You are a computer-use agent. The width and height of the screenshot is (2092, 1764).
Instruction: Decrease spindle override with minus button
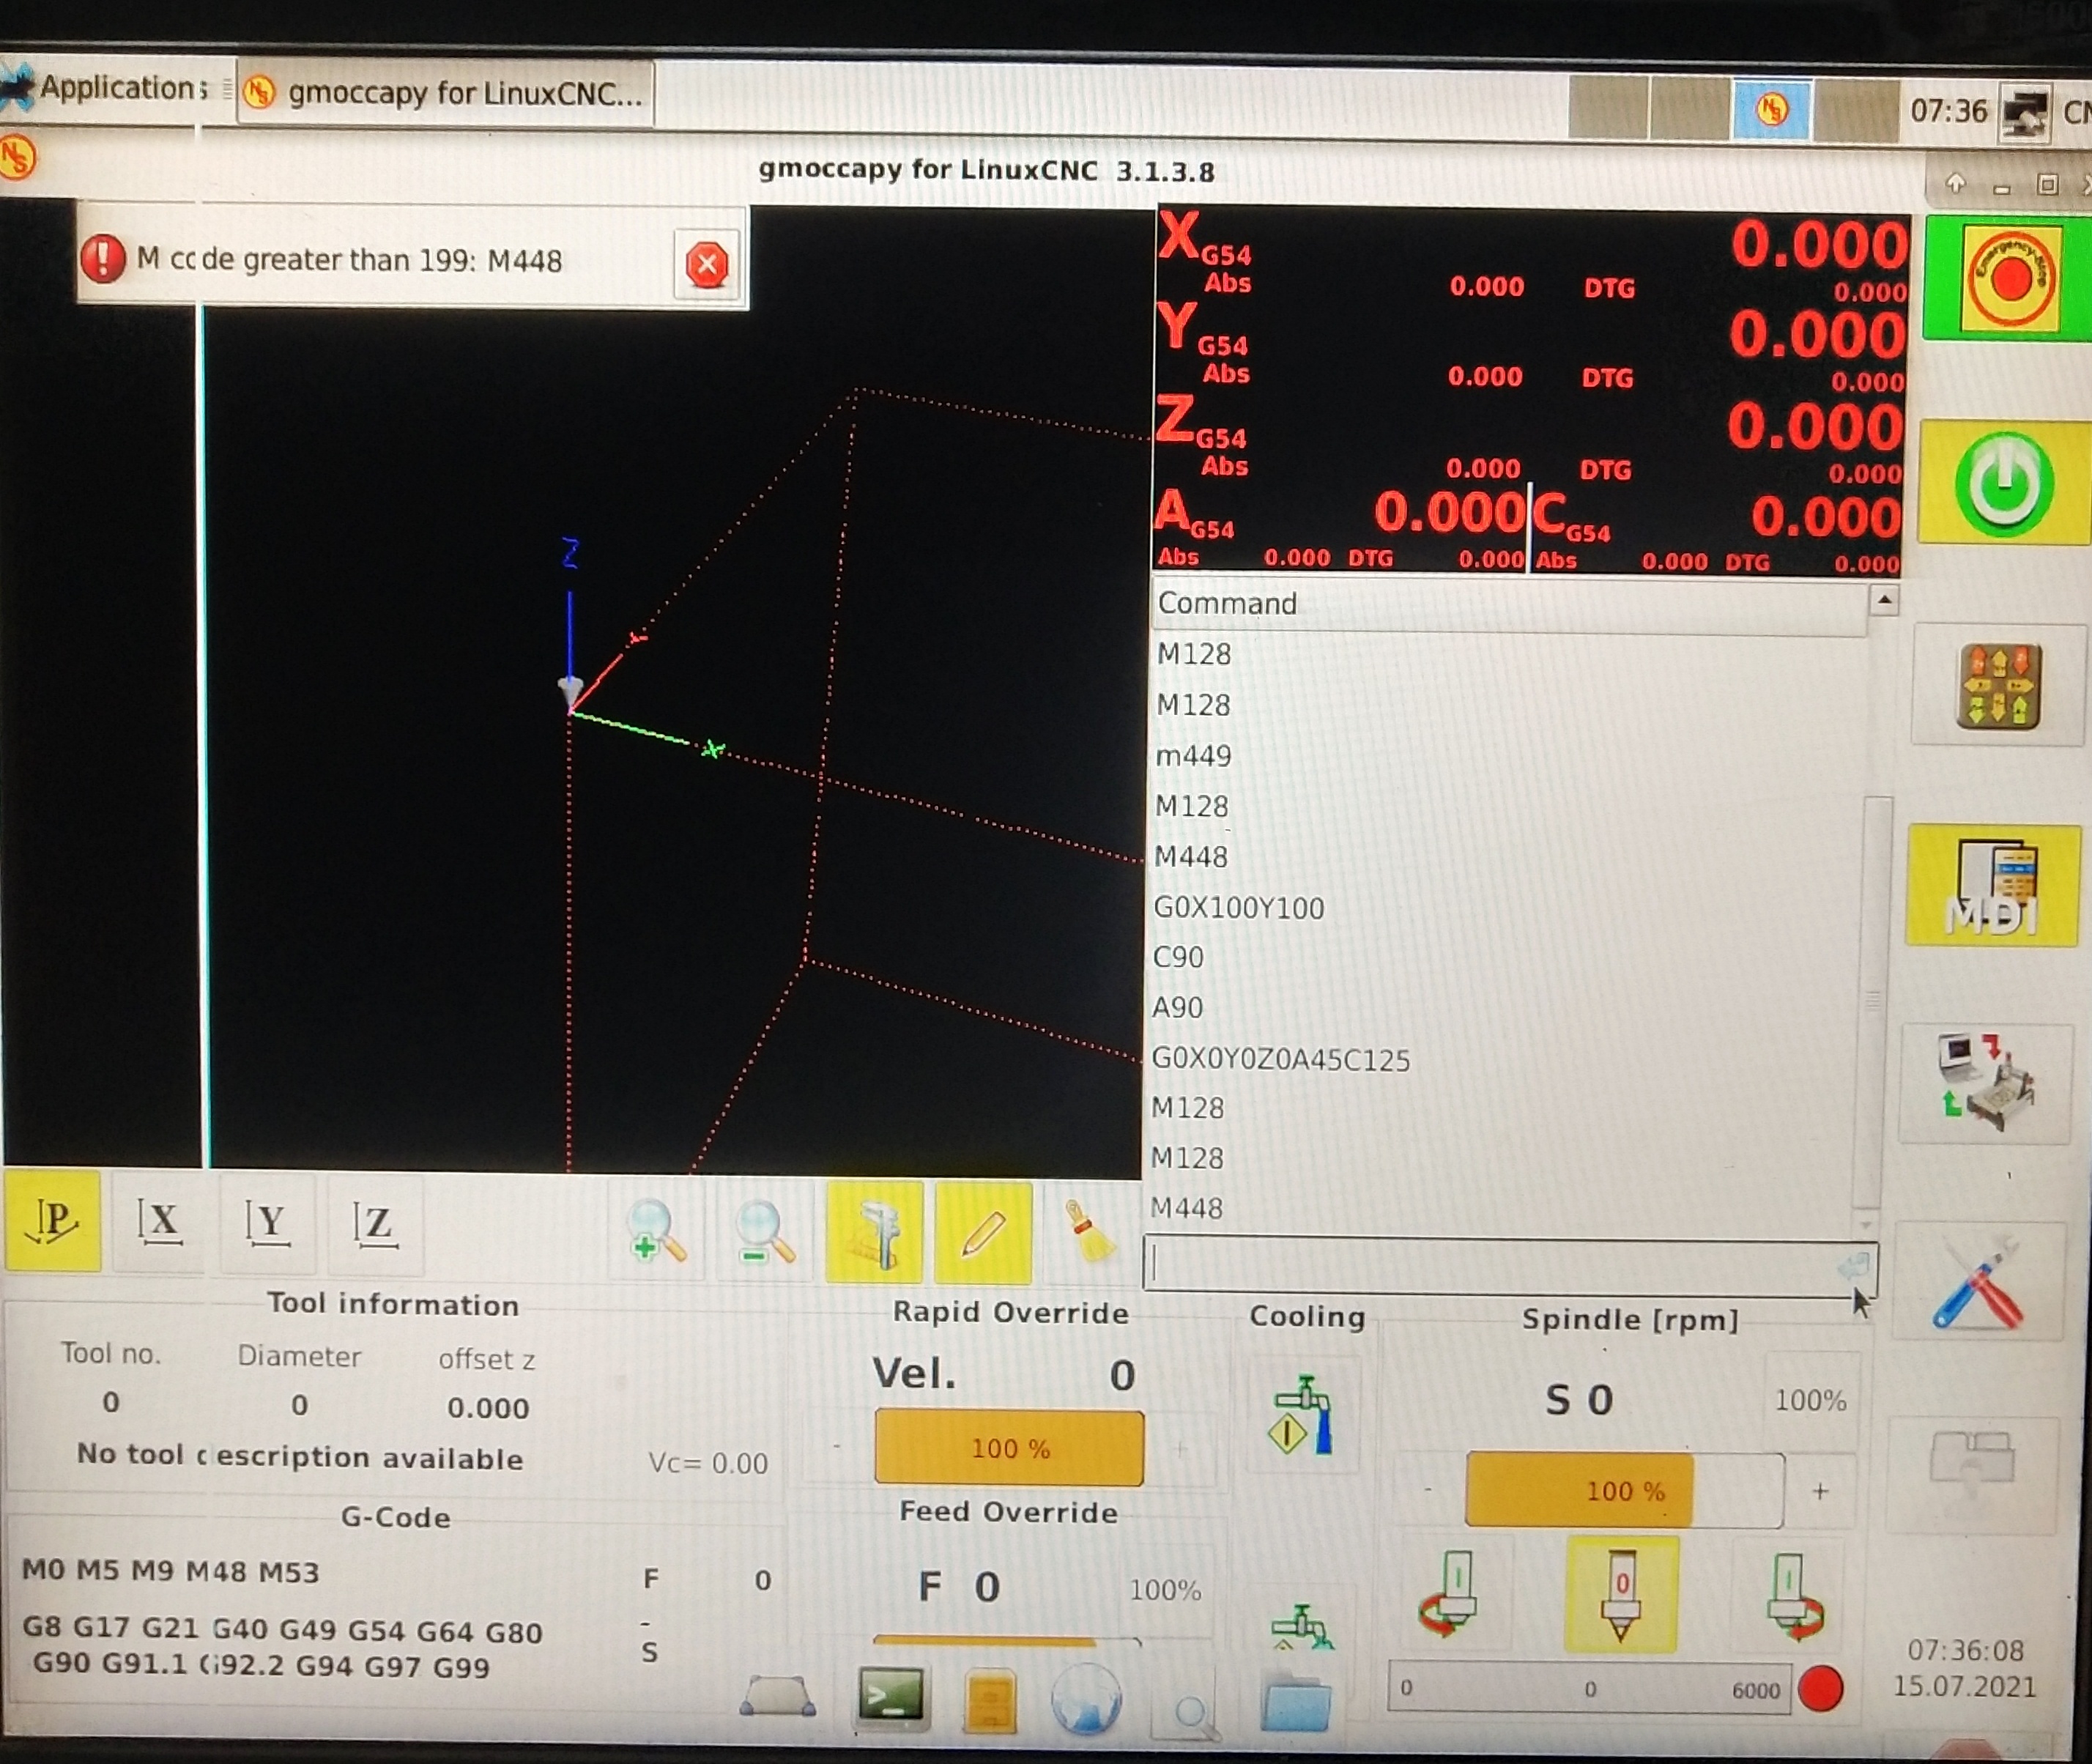[1428, 1490]
